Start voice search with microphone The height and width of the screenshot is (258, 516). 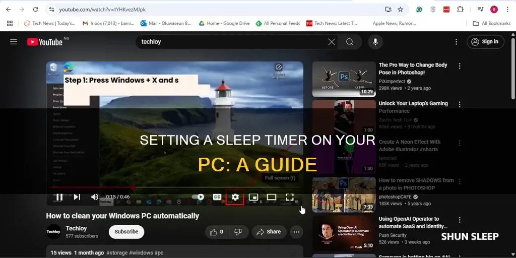[x=375, y=42]
